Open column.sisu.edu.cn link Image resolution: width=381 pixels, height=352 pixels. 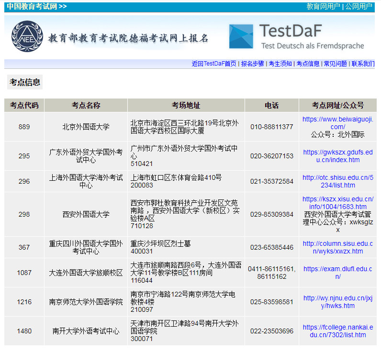click(x=338, y=247)
